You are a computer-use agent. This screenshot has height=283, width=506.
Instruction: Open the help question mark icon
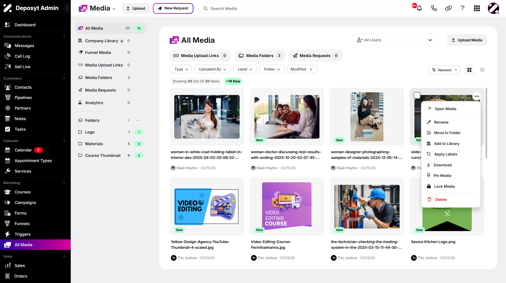[x=462, y=8]
